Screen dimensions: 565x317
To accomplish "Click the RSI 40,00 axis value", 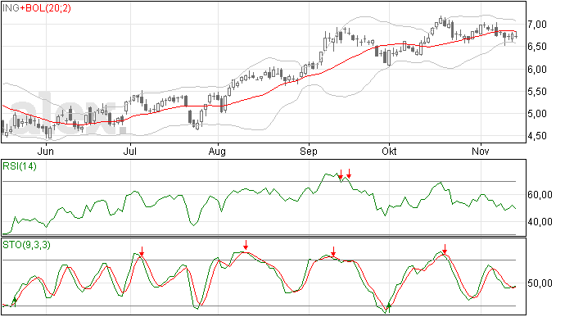I will pos(540,222).
